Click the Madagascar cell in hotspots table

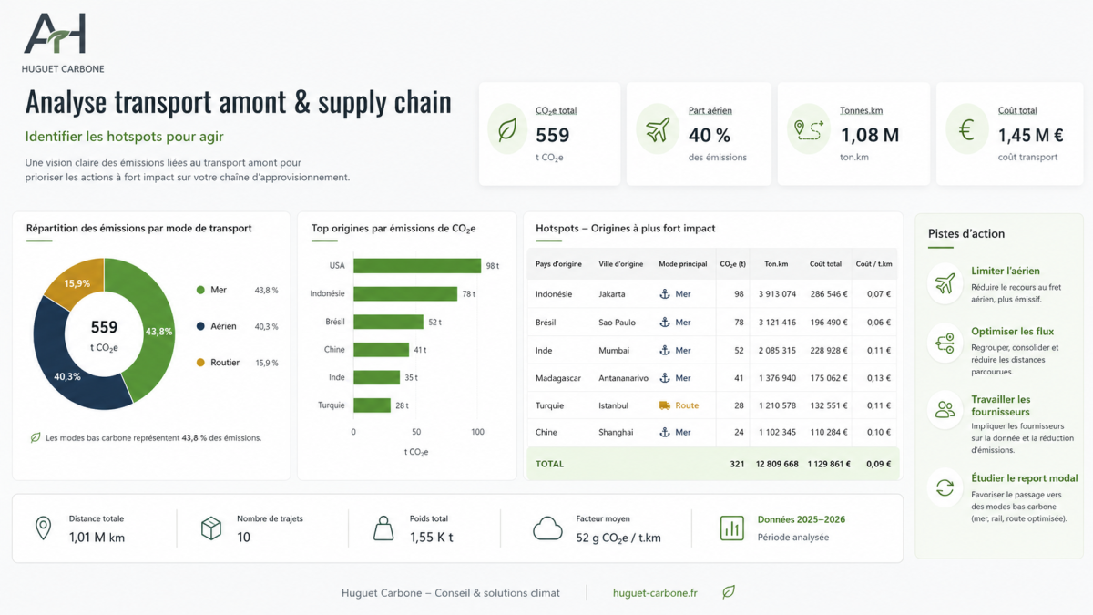click(x=558, y=378)
